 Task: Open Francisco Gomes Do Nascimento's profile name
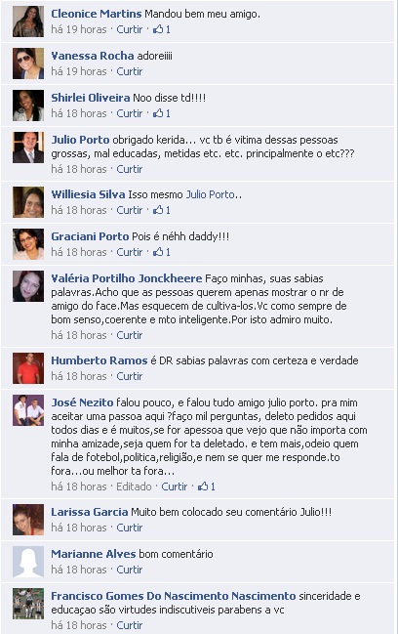174,596
